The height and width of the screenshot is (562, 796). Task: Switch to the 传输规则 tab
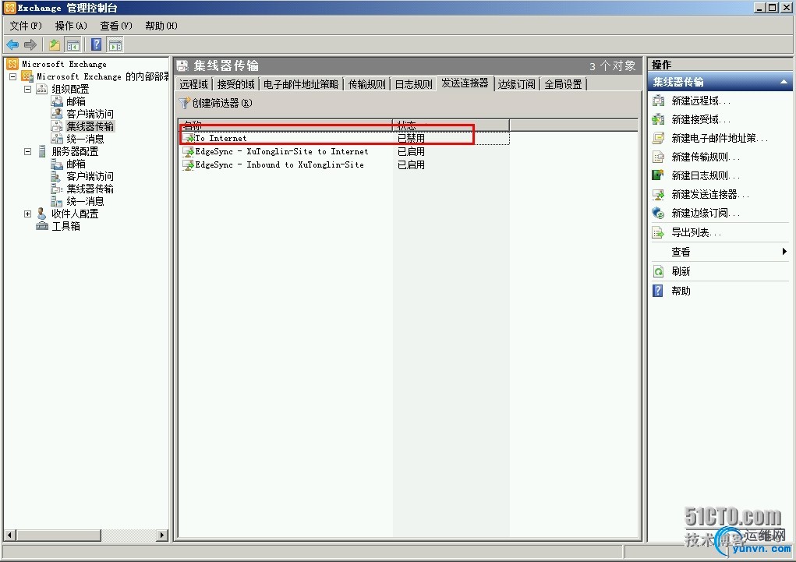point(367,84)
